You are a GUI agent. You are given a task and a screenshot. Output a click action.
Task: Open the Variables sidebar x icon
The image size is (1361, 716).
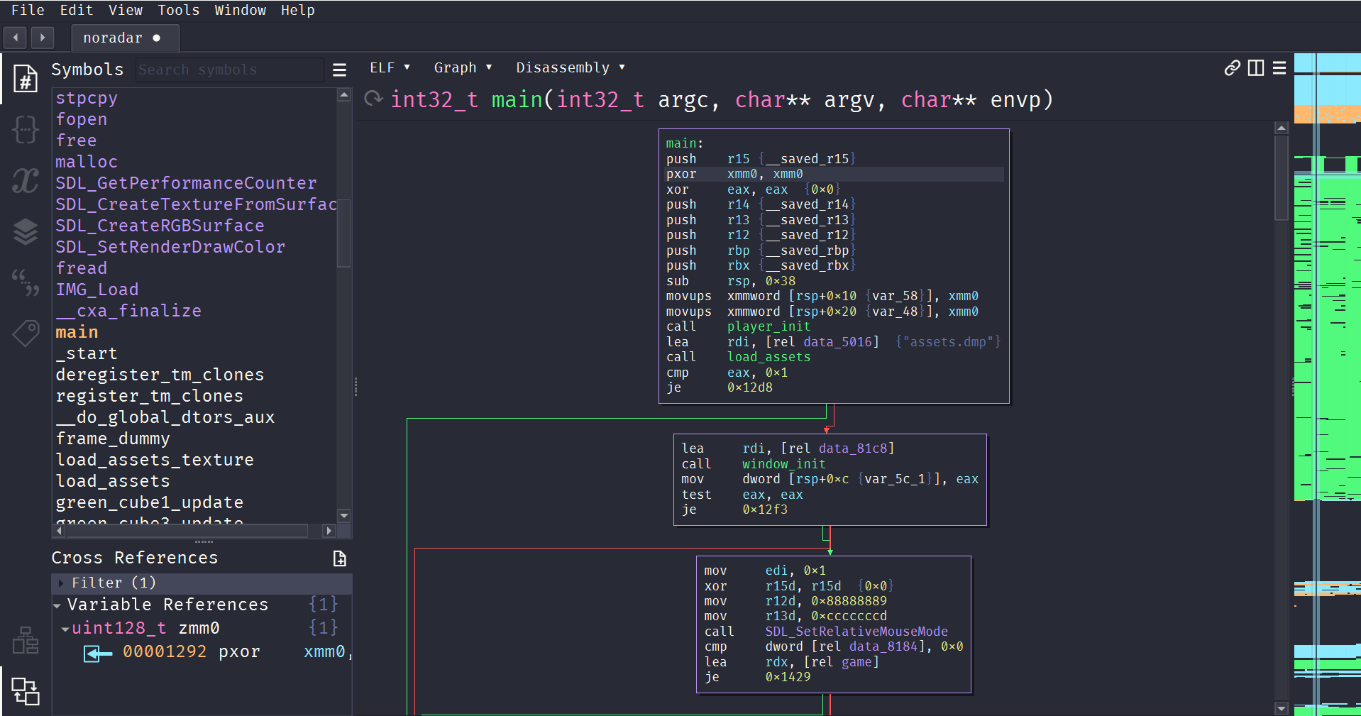pyautogui.click(x=26, y=180)
